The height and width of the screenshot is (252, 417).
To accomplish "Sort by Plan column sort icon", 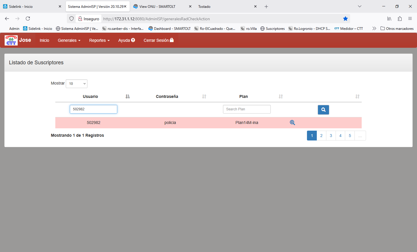I will (281, 96).
